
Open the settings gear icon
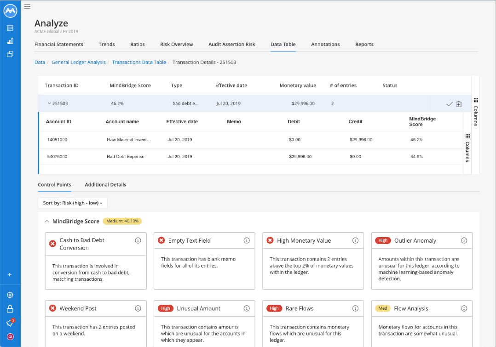pyautogui.click(x=10, y=295)
